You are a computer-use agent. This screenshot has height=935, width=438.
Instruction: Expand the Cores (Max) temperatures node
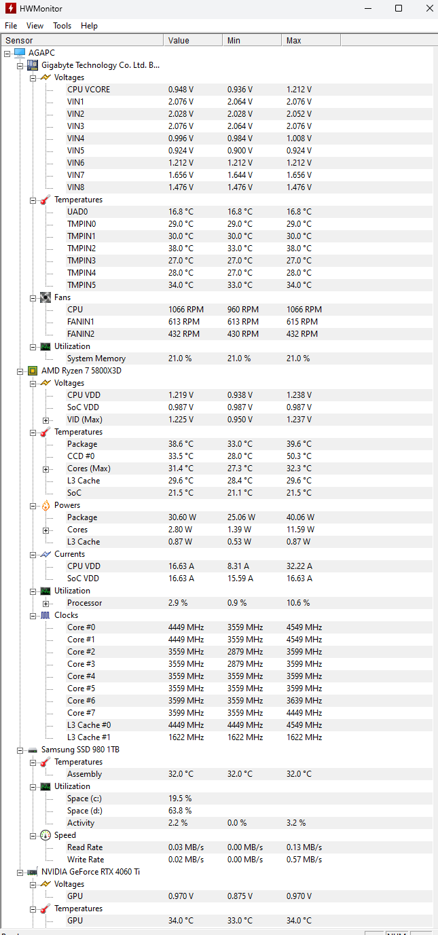tap(46, 469)
